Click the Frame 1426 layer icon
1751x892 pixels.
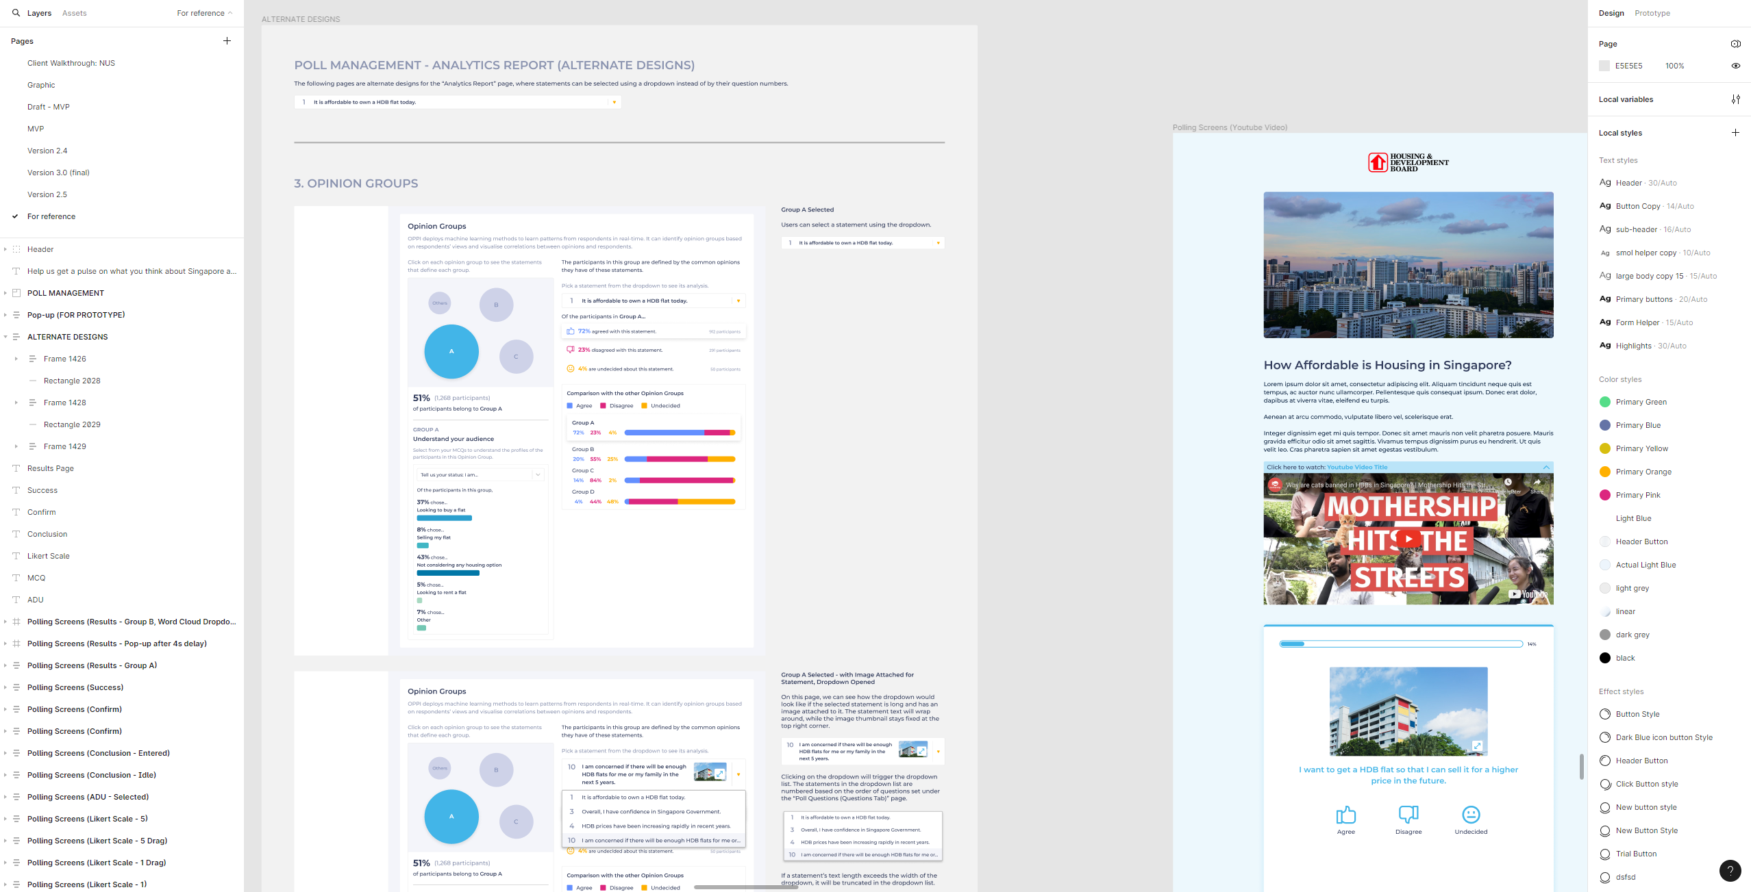point(32,359)
